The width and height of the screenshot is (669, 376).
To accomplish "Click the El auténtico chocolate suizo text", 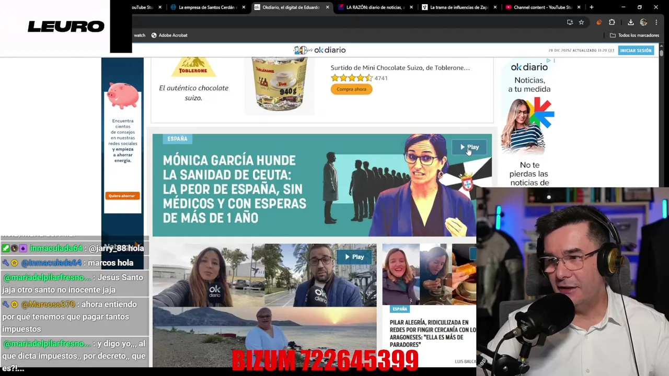I will 193,93.
